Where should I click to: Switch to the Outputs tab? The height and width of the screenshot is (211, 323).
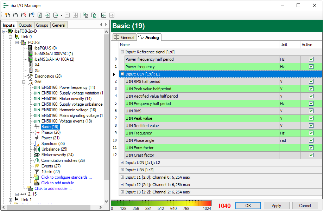(x=25, y=25)
